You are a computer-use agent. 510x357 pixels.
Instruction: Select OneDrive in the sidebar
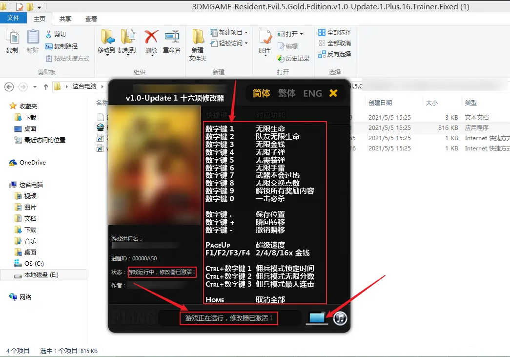(32, 162)
